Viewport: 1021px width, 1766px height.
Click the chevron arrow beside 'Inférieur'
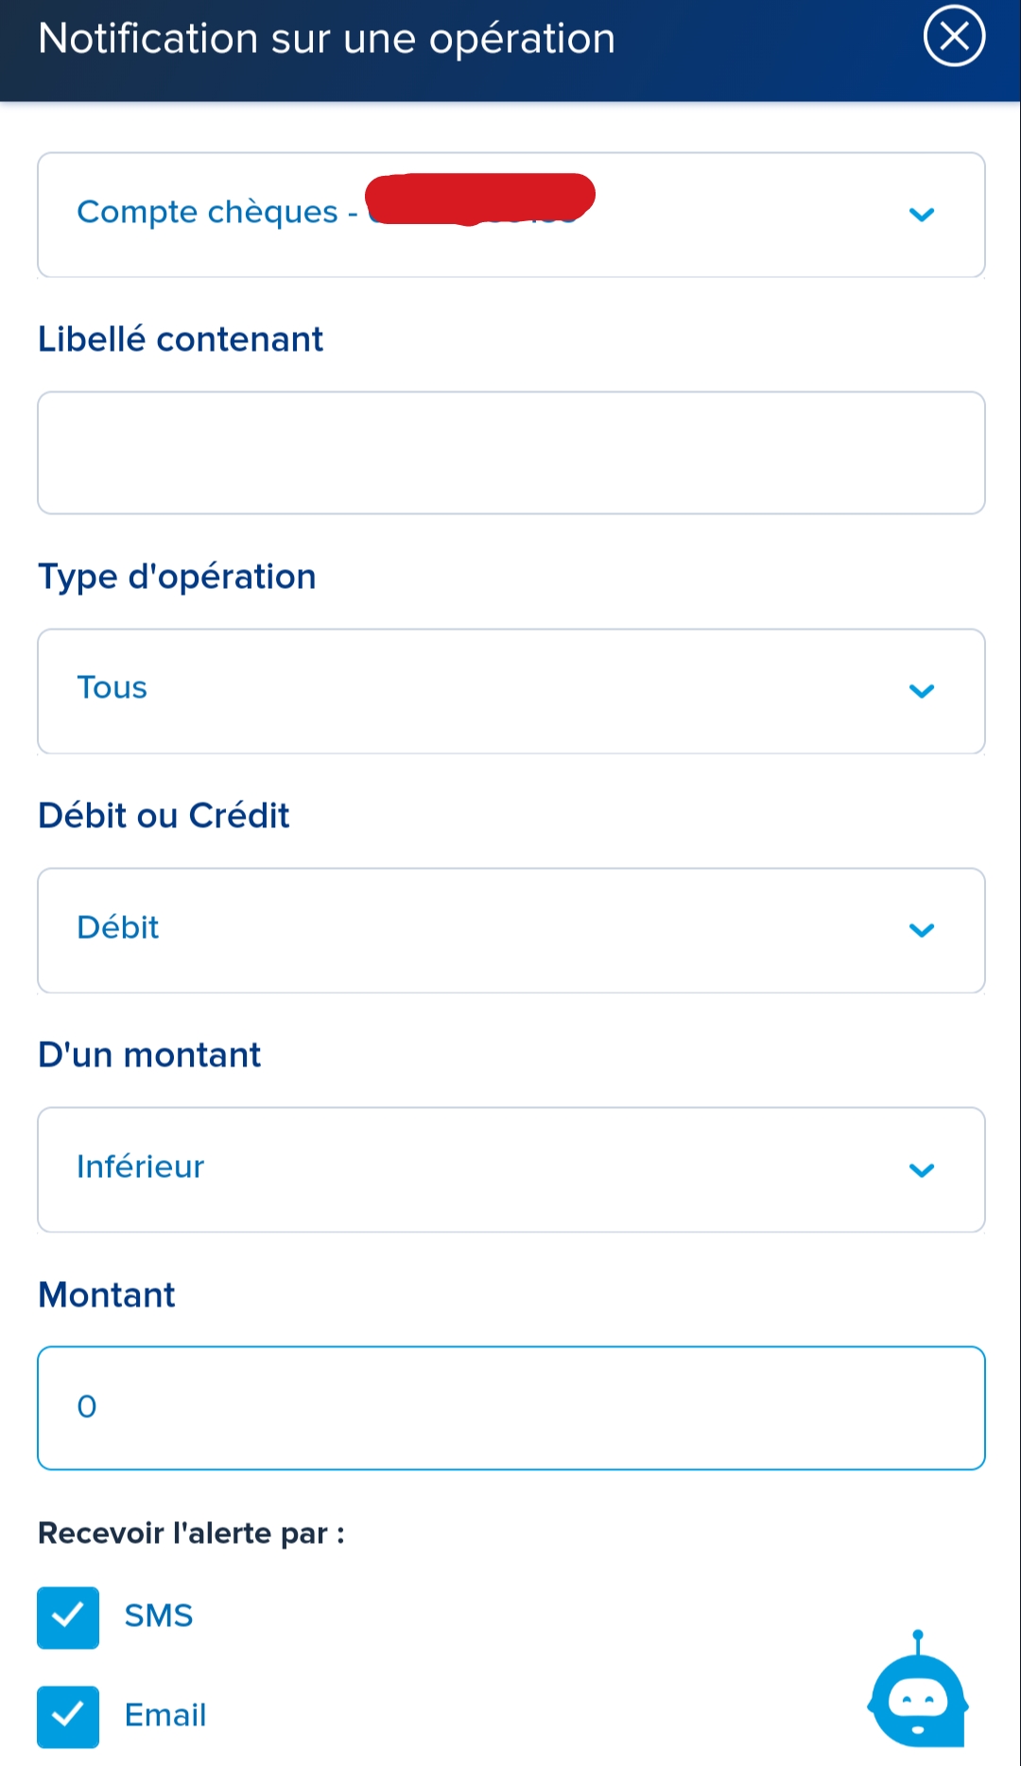click(x=921, y=1170)
